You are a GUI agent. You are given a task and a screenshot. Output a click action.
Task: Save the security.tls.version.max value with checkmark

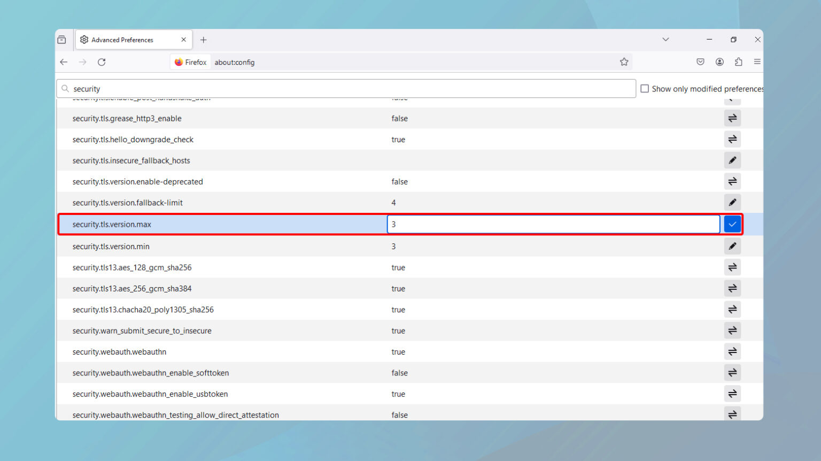point(732,225)
